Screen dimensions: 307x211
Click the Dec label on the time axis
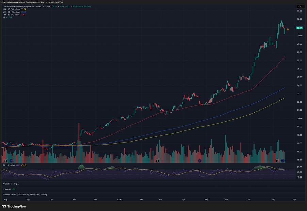96,200
